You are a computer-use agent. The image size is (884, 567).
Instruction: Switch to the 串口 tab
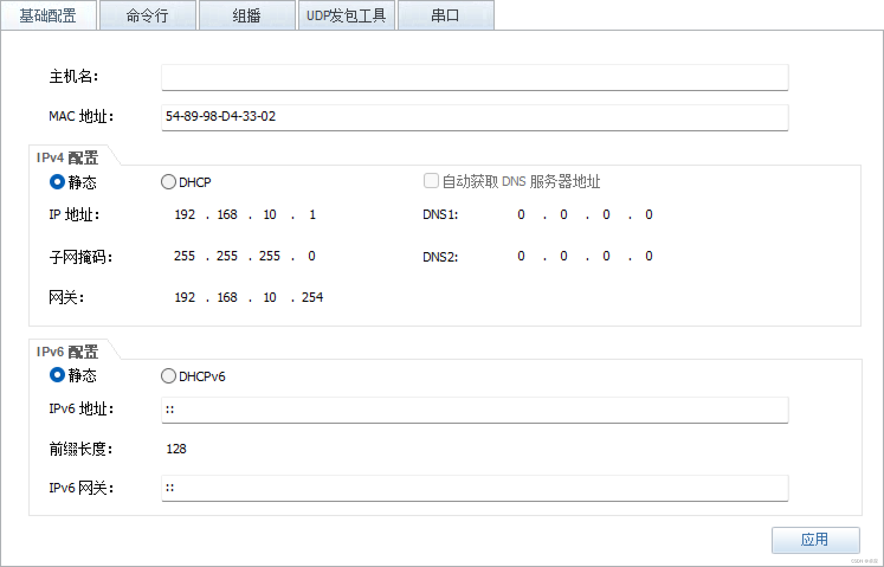[x=446, y=16]
